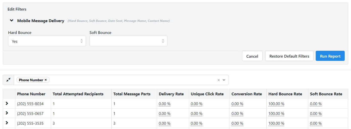Collapse the Mobile Message Delivery section chevron
Viewport: 351px width, 129px height.
tap(11, 21)
